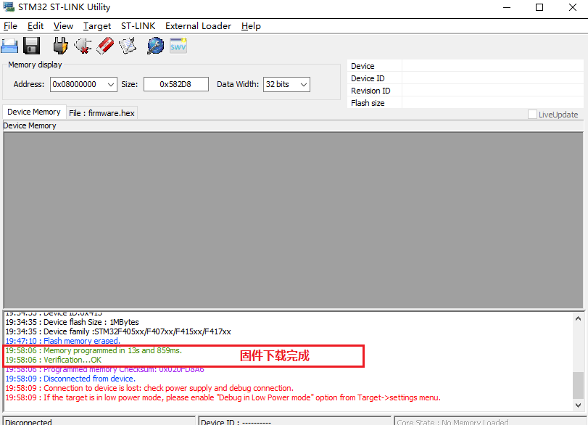Switch to the File : firmware.hex tab
The width and height of the screenshot is (588, 425).
pos(102,113)
